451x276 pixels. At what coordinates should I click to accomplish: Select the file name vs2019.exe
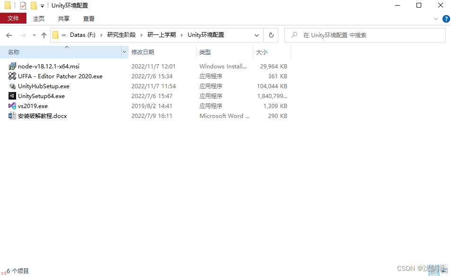pyautogui.click(x=33, y=106)
